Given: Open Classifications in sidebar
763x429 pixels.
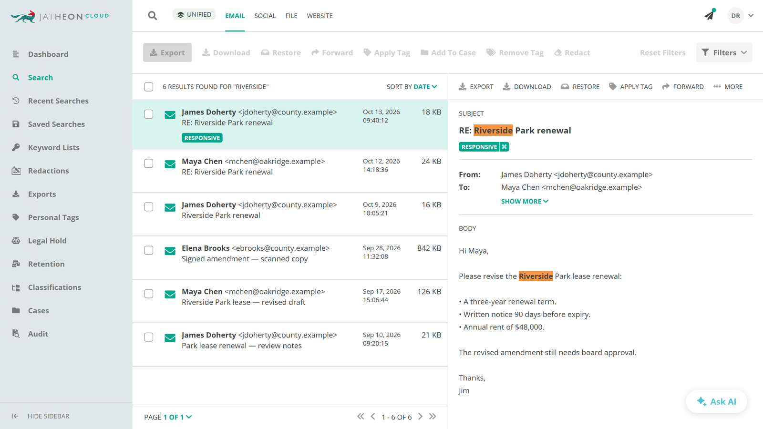Looking at the screenshot, I should pyautogui.click(x=54, y=288).
